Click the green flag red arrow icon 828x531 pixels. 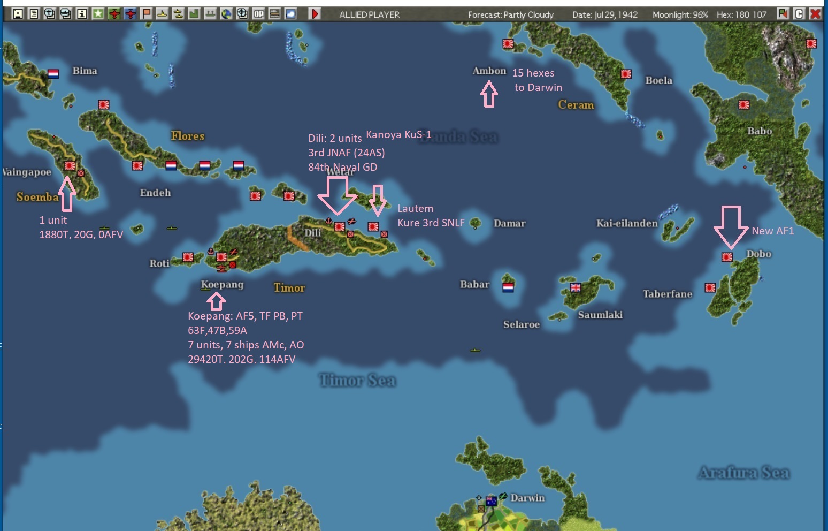coord(783,14)
